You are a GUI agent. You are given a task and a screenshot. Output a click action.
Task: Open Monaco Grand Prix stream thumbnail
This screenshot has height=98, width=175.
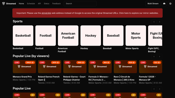pyautogui.click(x=24, y=67)
